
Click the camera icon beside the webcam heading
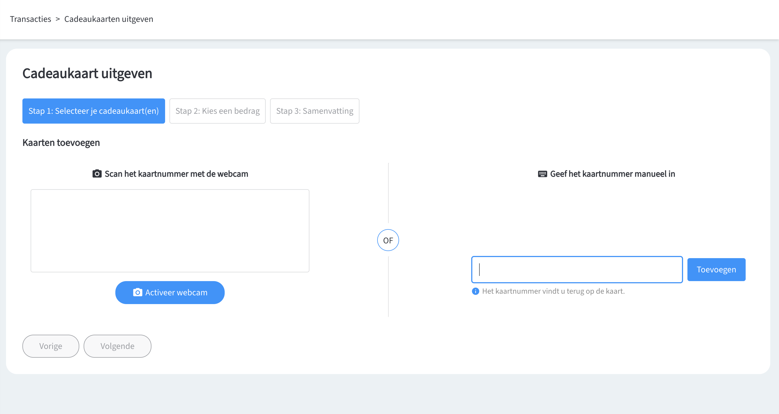pyautogui.click(x=97, y=174)
